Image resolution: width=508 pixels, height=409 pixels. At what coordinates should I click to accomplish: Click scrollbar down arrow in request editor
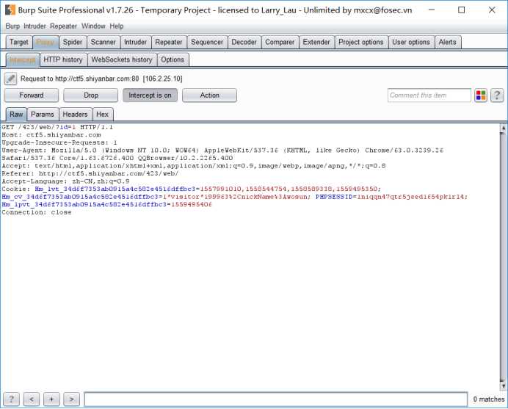click(x=503, y=386)
